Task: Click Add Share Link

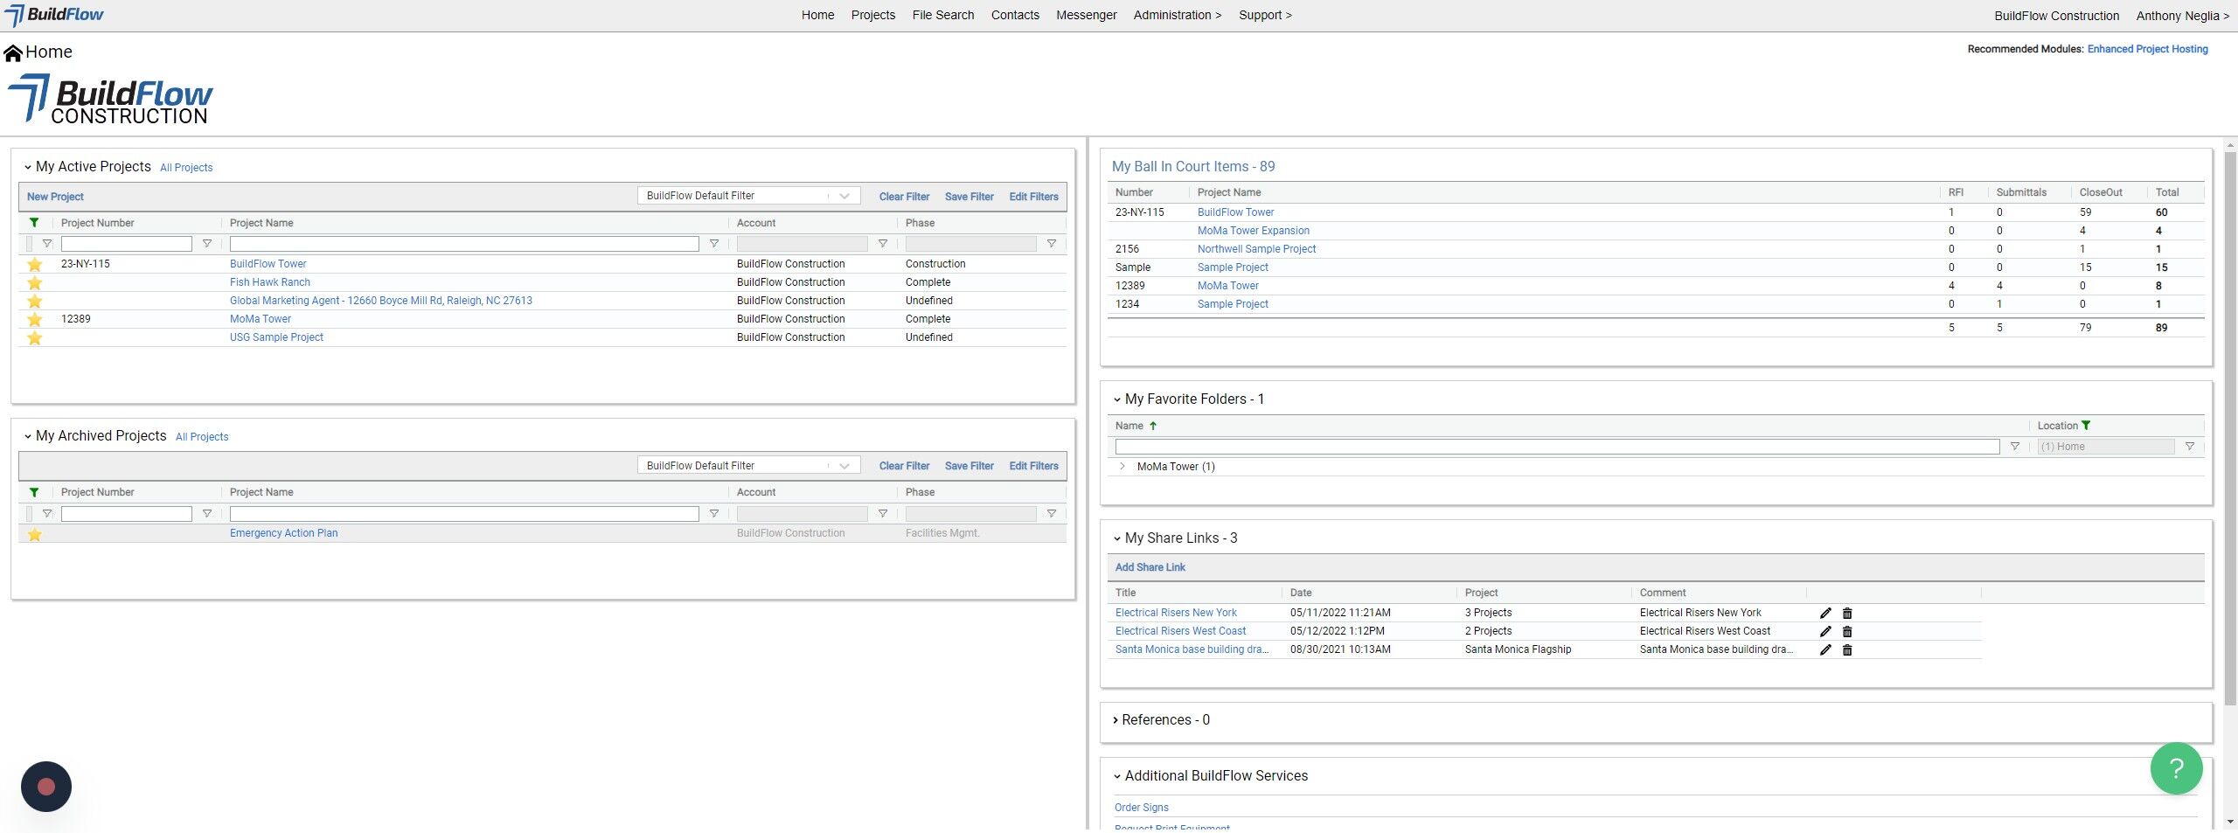Action: (1150, 567)
